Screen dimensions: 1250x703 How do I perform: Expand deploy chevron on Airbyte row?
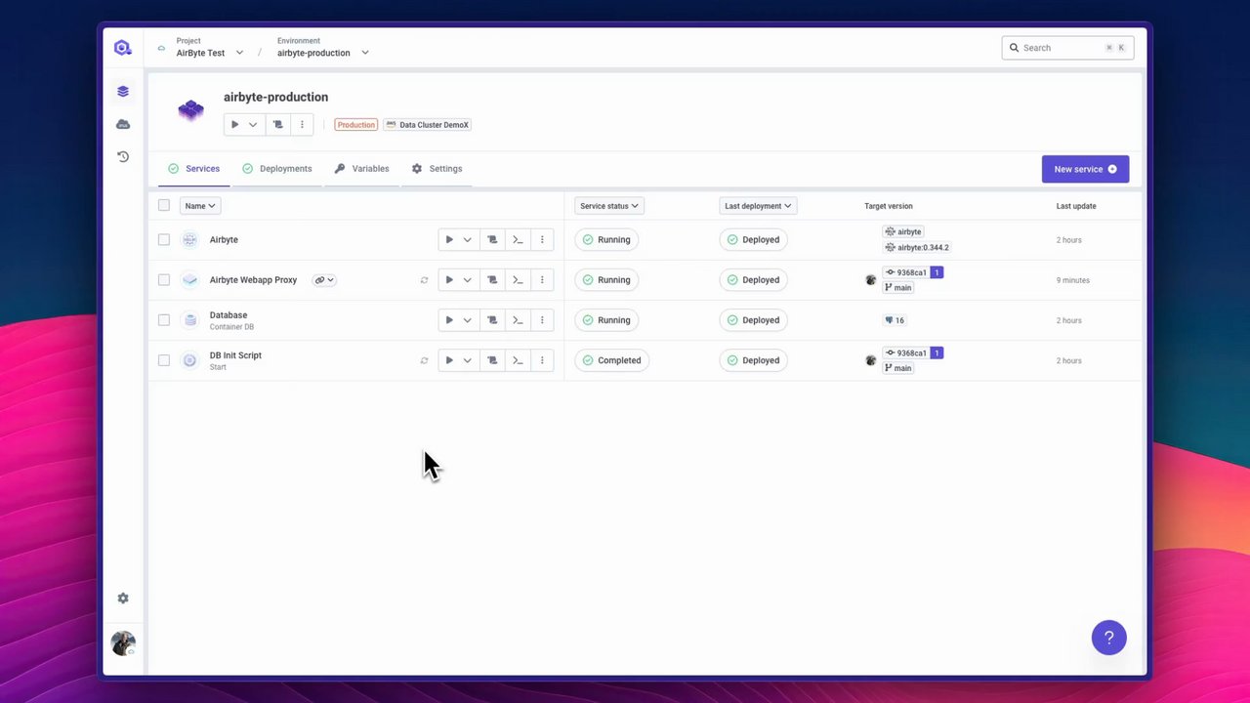(467, 239)
